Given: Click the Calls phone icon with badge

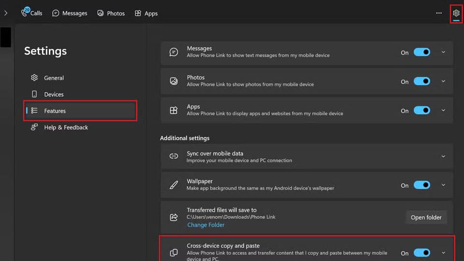Looking at the screenshot, I should pyautogui.click(x=25, y=13).
